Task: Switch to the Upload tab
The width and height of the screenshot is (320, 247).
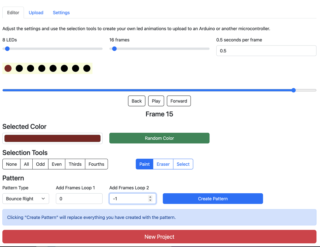Action: [x=36, y=13]
